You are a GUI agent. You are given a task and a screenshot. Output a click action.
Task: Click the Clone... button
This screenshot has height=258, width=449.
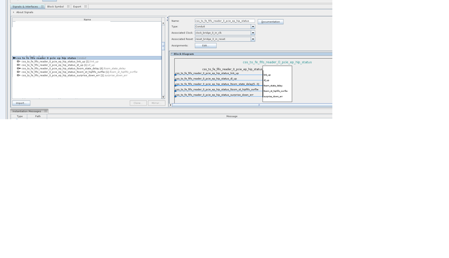(138, 103)
